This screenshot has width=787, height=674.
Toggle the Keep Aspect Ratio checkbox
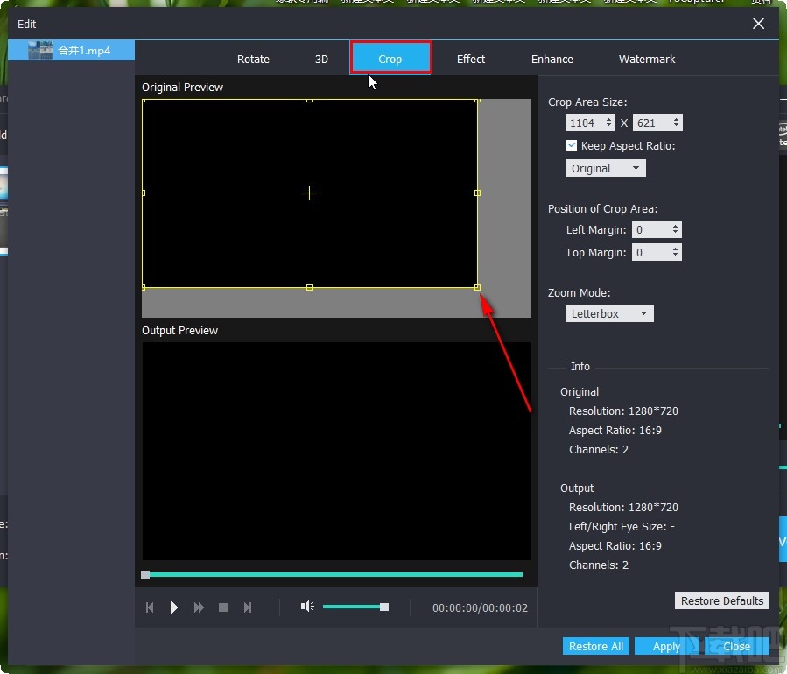pos(571,145)
